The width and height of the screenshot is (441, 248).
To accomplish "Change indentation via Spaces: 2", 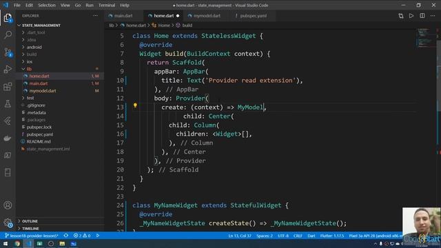I will 265,236.
